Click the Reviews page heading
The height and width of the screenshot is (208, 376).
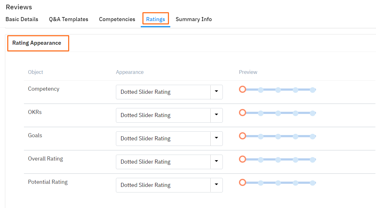(x=19, y=7)
